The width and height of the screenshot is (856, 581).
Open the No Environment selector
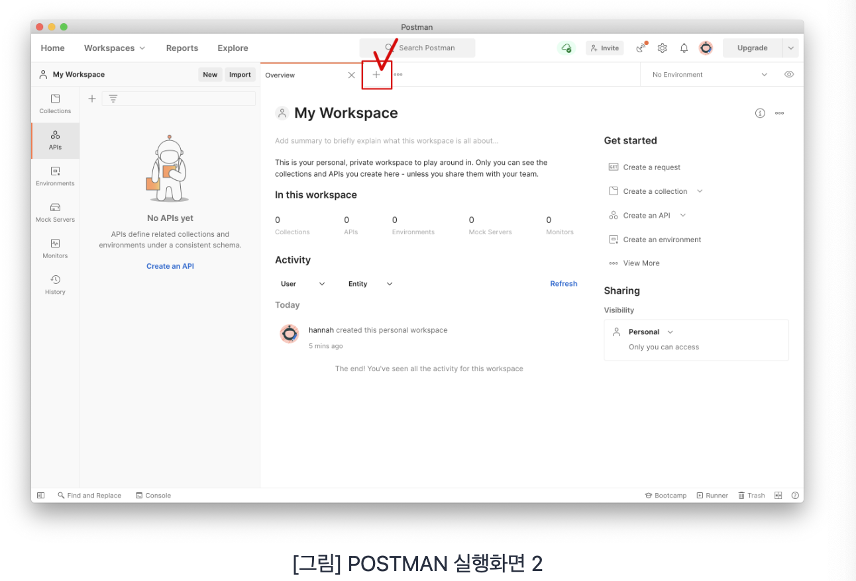[x=710, y=75]
